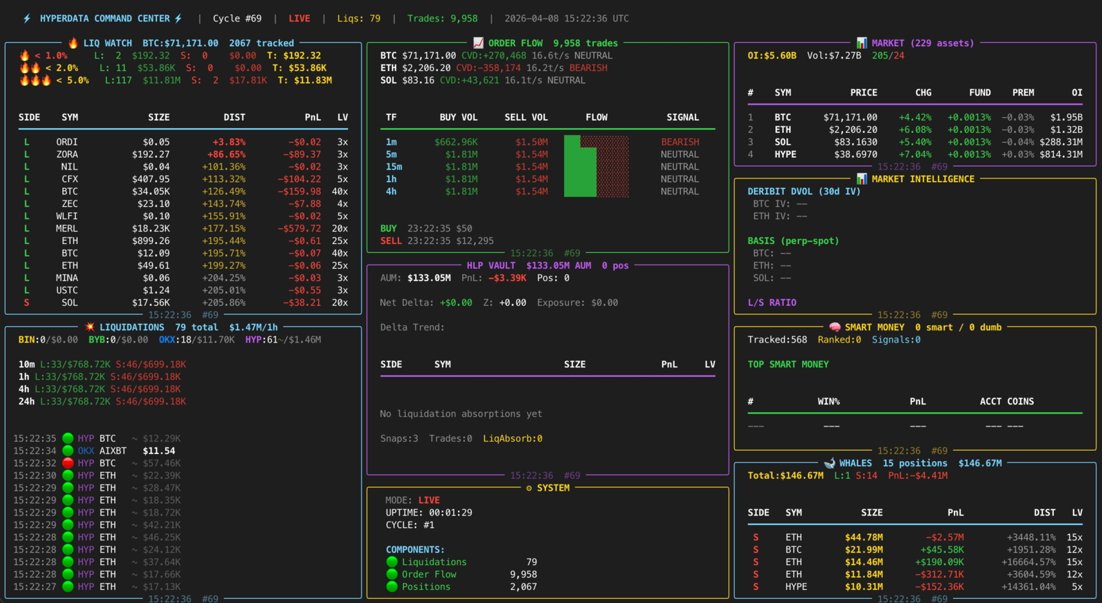Click the green status dot beside Positions component
Image resolution: width=1102 pixels, height=603 pixels.
tap(392, 586)
